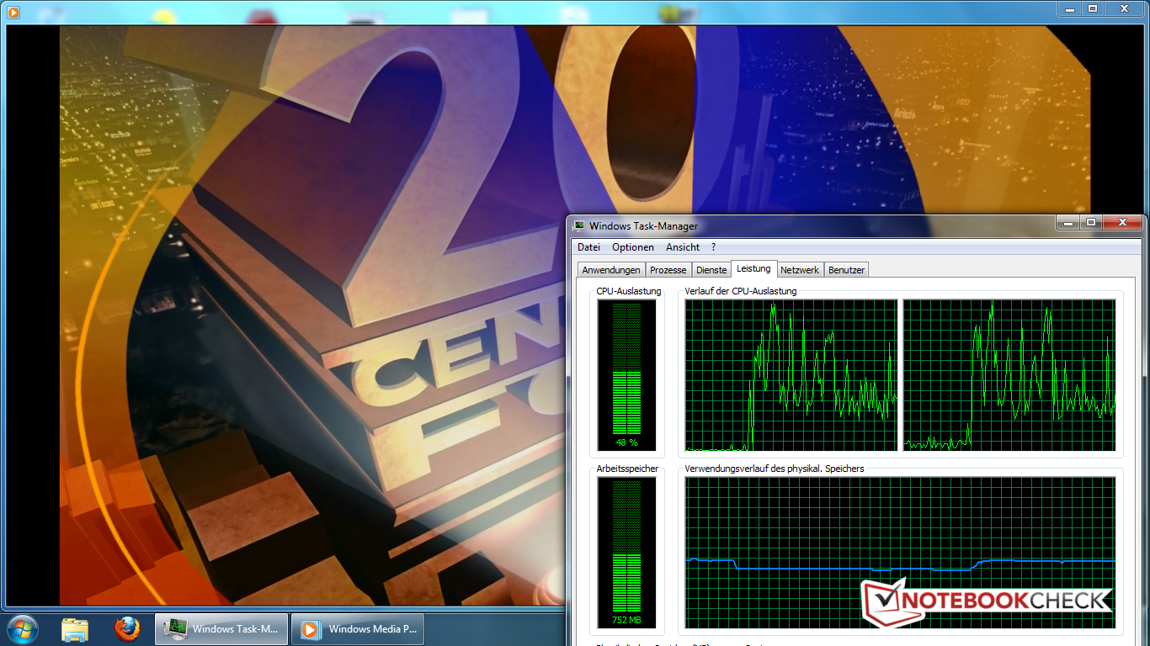This screenshot has height=646, width=1150.
Task: Minimize the Windows Task-Manager window
Action: [x=1068, y=222]
